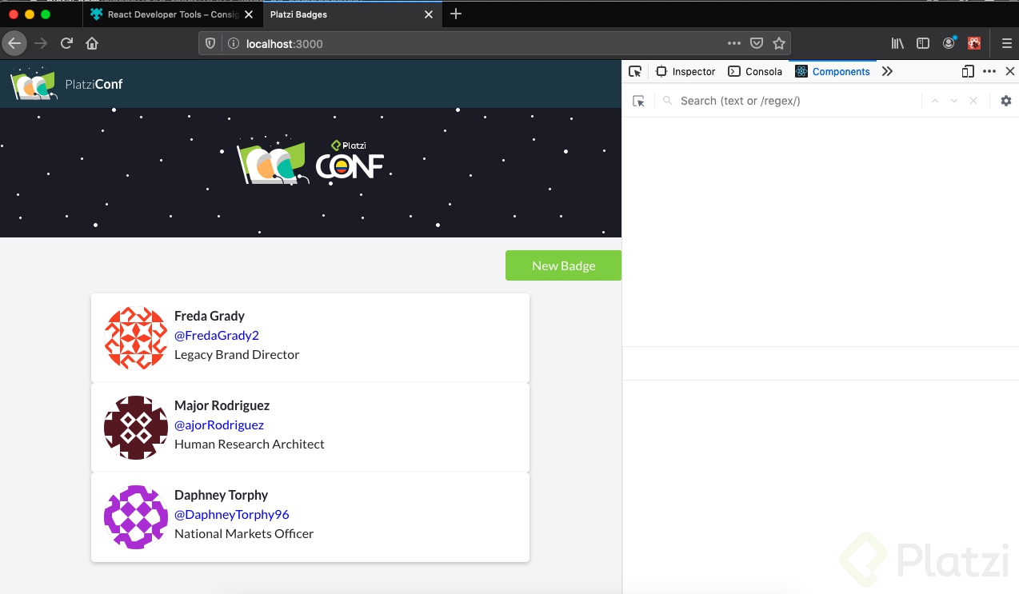Activate the devtools element picker icon

tap(635, 71)
